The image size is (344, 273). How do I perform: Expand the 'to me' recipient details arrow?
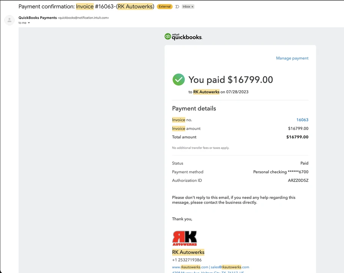click(x=29, y=23)
